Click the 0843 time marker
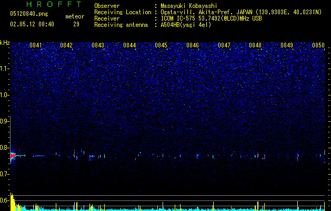Viewport: 331px width, 211px height. point(98,45)
